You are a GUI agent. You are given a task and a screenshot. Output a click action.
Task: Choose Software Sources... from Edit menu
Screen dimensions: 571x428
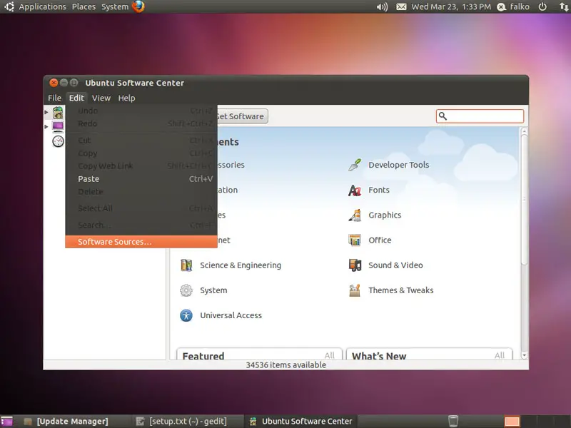click(141, 242)
